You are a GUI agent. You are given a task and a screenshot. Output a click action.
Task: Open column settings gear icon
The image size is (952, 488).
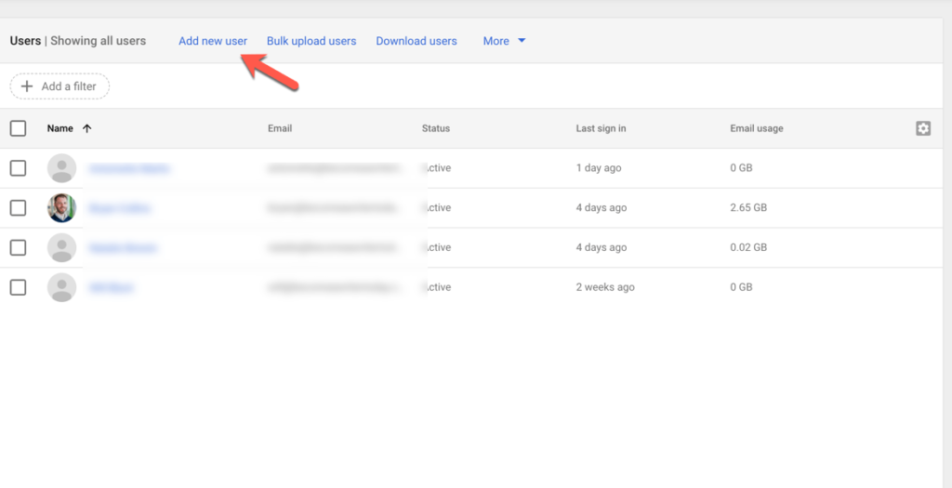coord(922,128)
